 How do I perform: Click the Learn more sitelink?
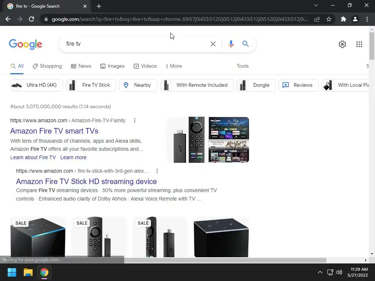click(73, 157)
